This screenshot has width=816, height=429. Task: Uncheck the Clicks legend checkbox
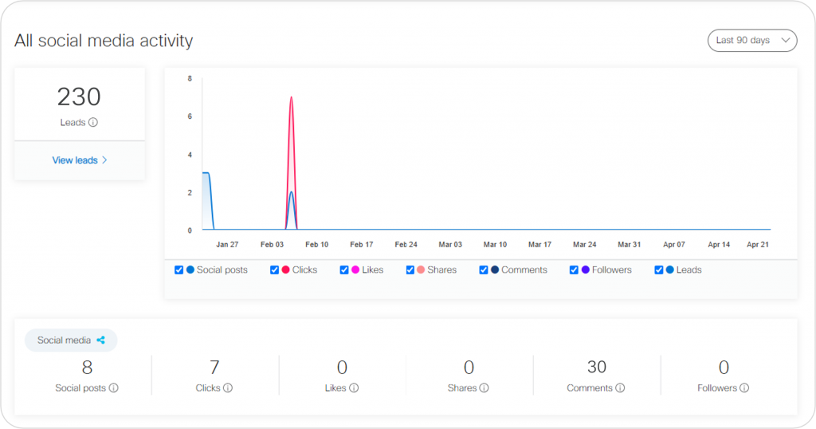[x=275, y=270]
